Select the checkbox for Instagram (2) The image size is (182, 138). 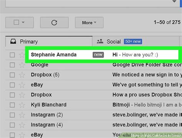pyautogui.click(x=12, y=115)
